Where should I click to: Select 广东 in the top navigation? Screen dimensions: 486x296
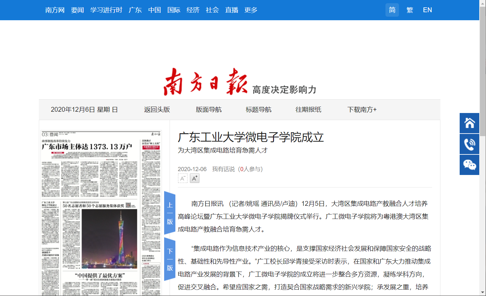(x=135, y=10)
